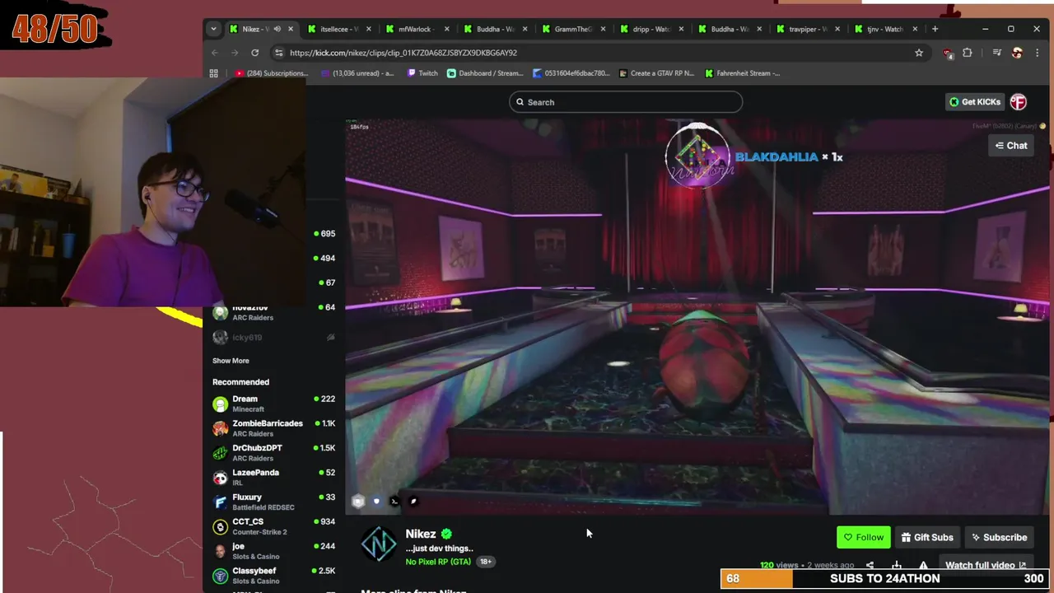Open the user profile avatar beside Get KICKs
1054x593 pixels.
(x=1019, y=102)
